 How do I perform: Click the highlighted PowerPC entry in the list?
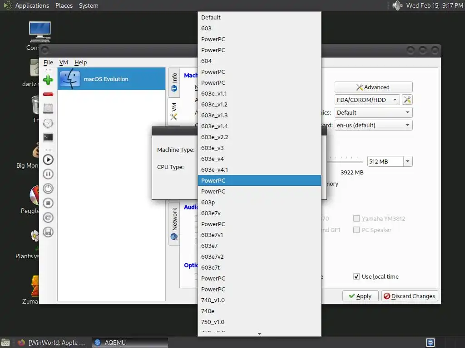click(x=259, y=180)
